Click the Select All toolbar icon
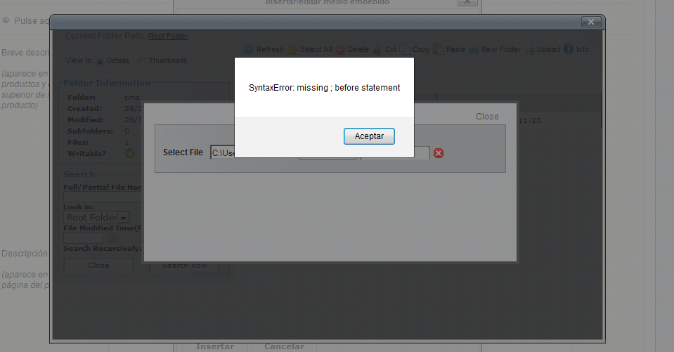This screenshot has width=674, height=352. 292,49
